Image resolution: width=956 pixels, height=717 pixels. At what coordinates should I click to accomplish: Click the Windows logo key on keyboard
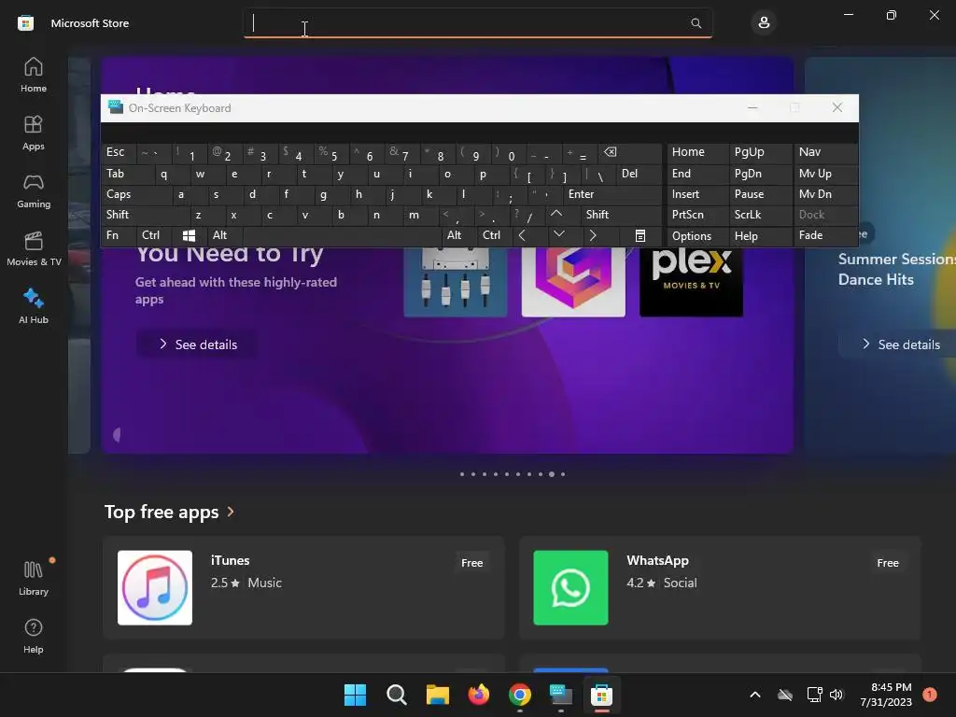(189, 235)
